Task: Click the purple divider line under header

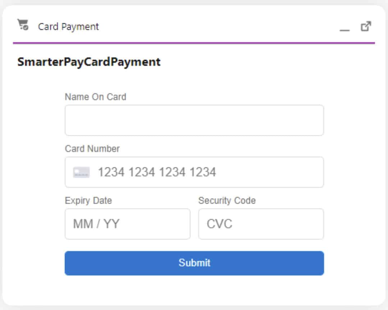Action: click(194, 43)
